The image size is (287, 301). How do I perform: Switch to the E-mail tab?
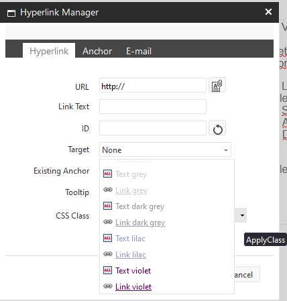[139, 51]
